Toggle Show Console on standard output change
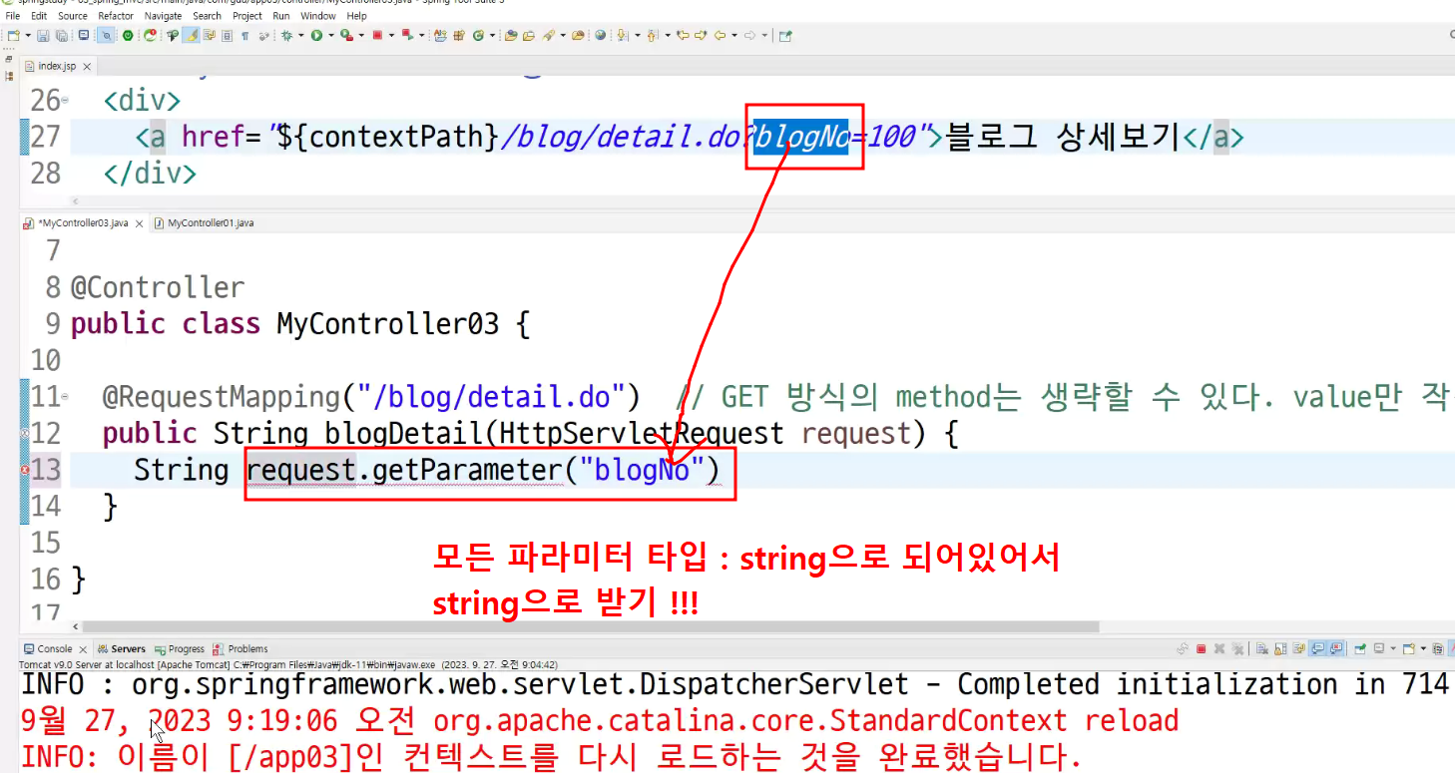Viewport: 1455px width, 773px height. pyautogui.click(x=1317, y=648)
